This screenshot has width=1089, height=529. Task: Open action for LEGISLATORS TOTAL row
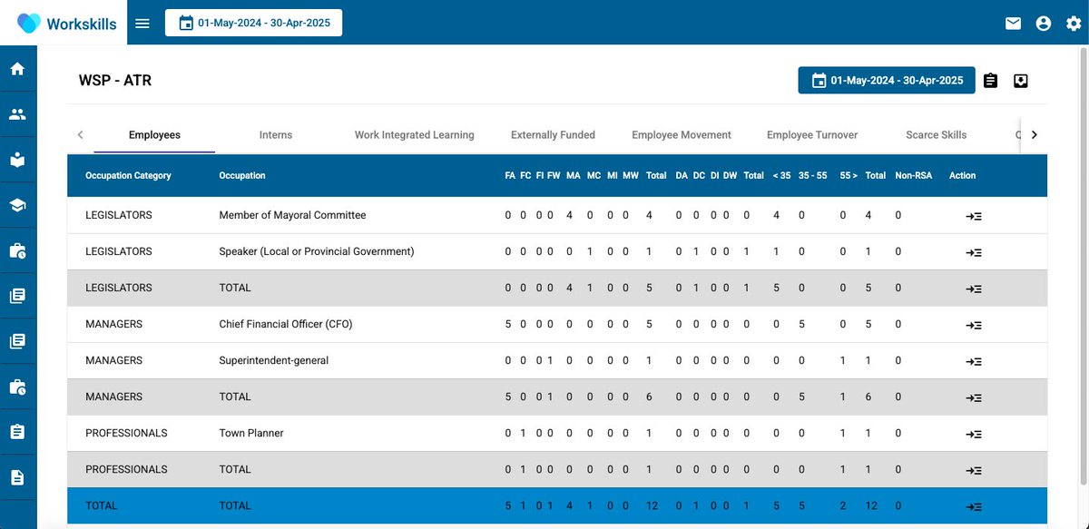[974, 289]
